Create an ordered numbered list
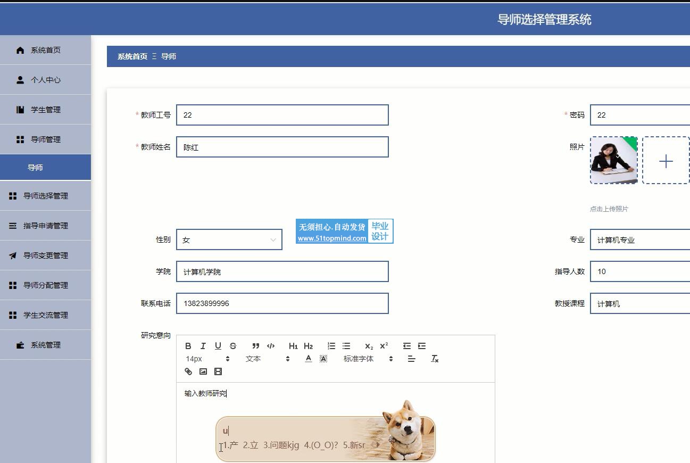Screen dimensions: 690x463 331,346
